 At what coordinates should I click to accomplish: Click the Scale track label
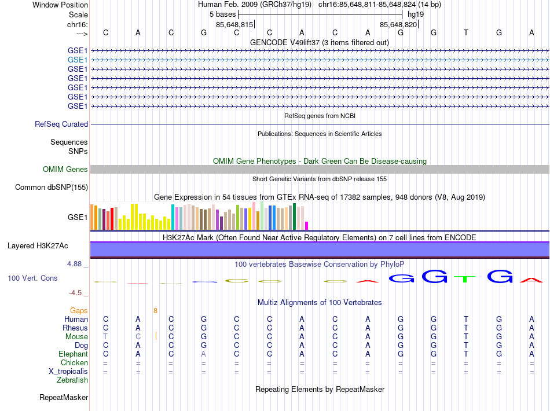pos(78,14)
